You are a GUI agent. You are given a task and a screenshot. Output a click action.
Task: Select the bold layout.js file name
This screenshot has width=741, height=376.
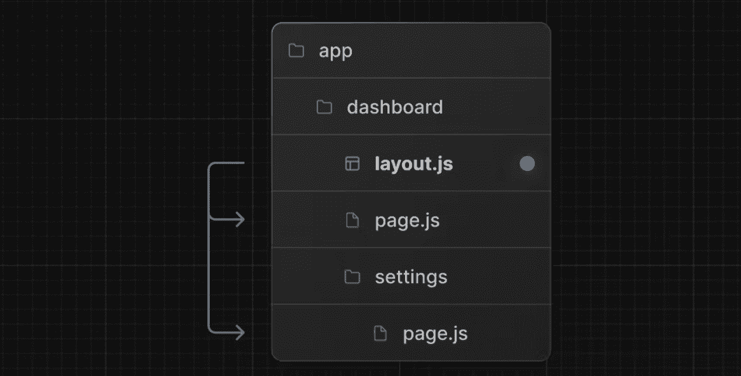coord(414,164)
